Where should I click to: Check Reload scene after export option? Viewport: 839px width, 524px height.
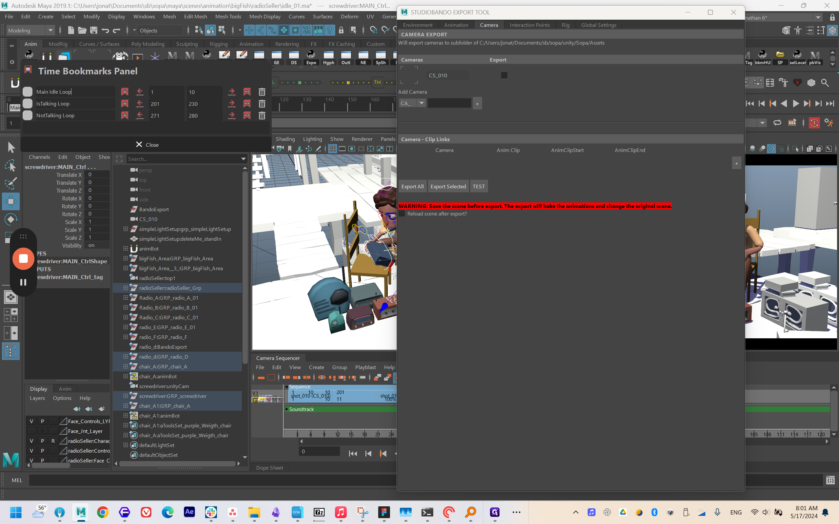[402, 214]
